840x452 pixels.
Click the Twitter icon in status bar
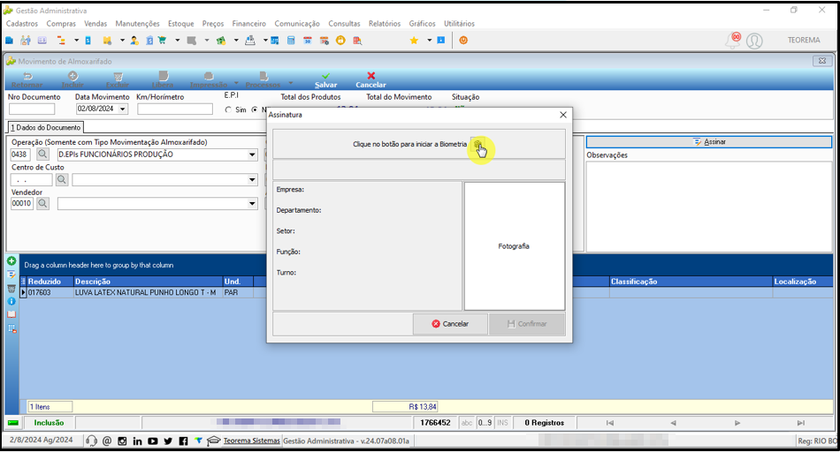pyautogui.click(x=168, y=441)
